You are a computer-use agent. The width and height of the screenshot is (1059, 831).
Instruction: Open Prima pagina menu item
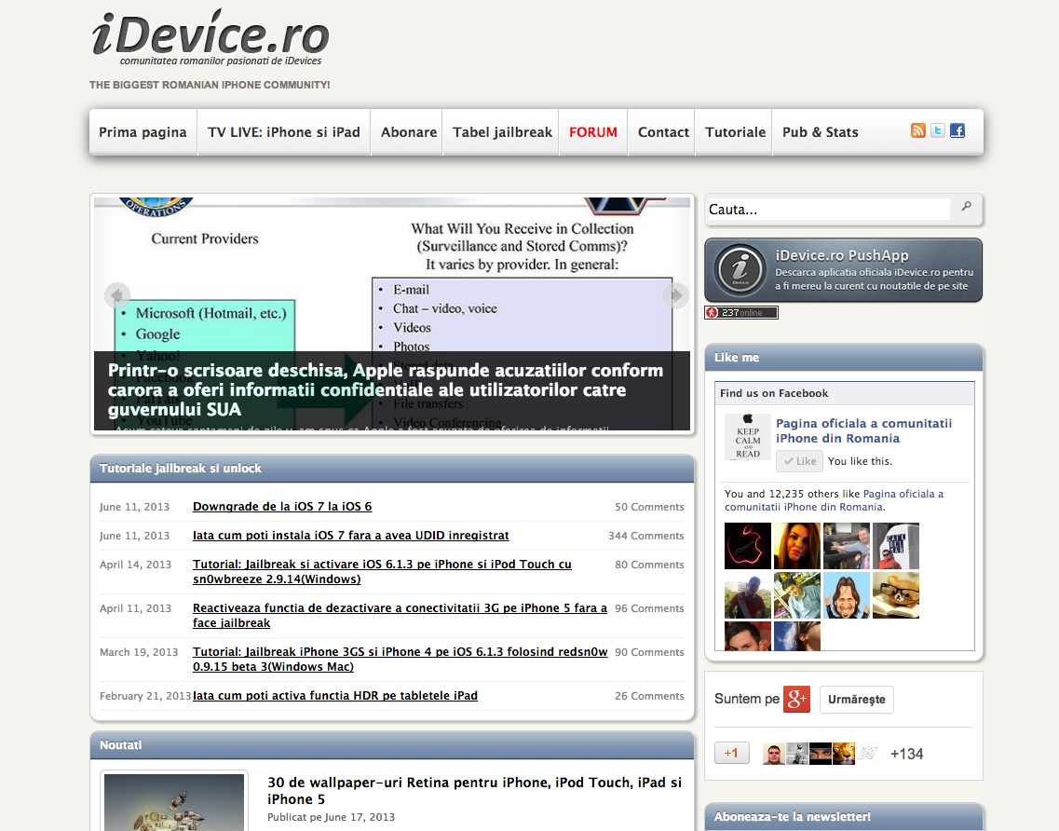pyautogui.click(x=143, y=132)
